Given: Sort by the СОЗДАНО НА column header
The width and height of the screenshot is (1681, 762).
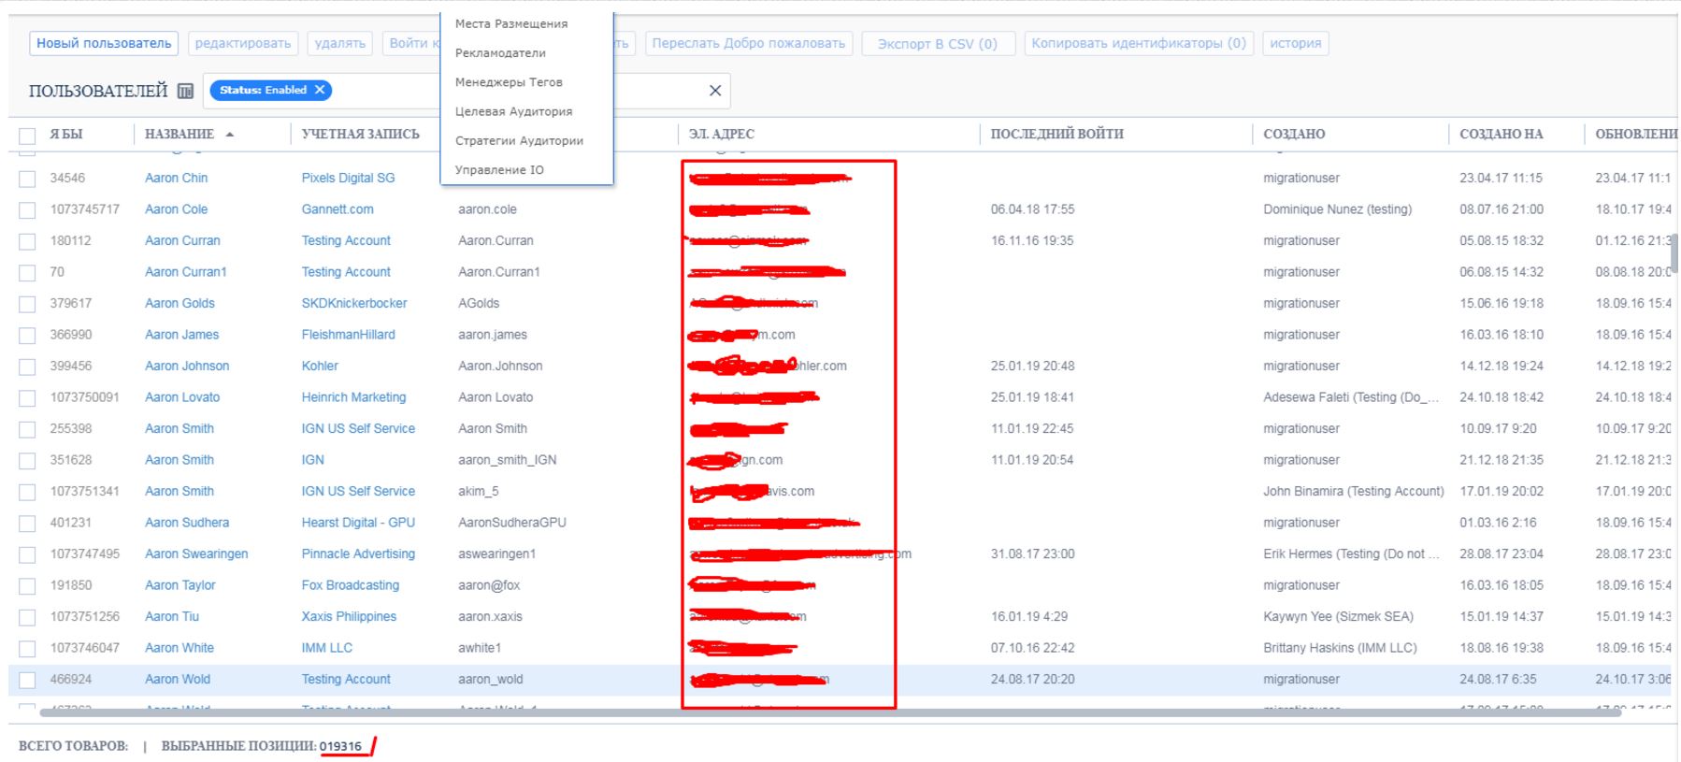Looking at the screenshot, I should point(1501,134).
